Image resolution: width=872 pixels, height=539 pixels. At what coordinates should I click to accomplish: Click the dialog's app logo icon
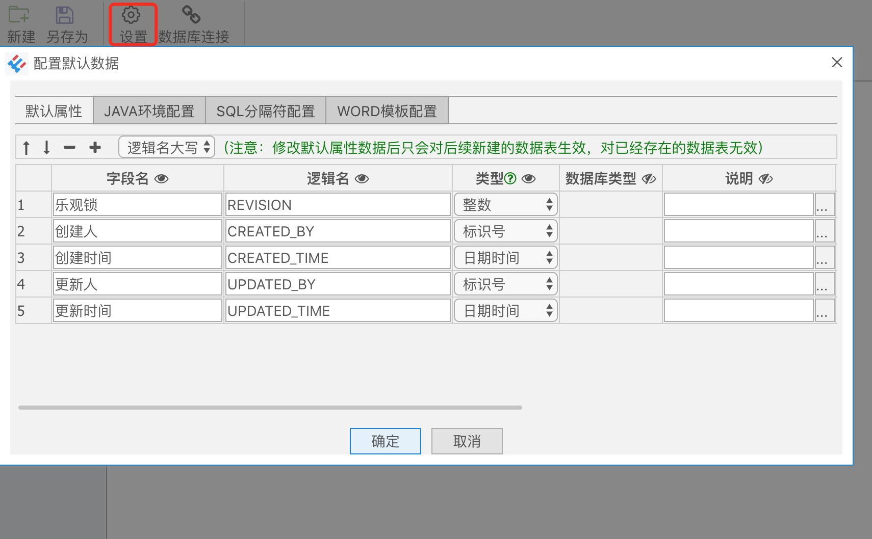pos(17,64)
